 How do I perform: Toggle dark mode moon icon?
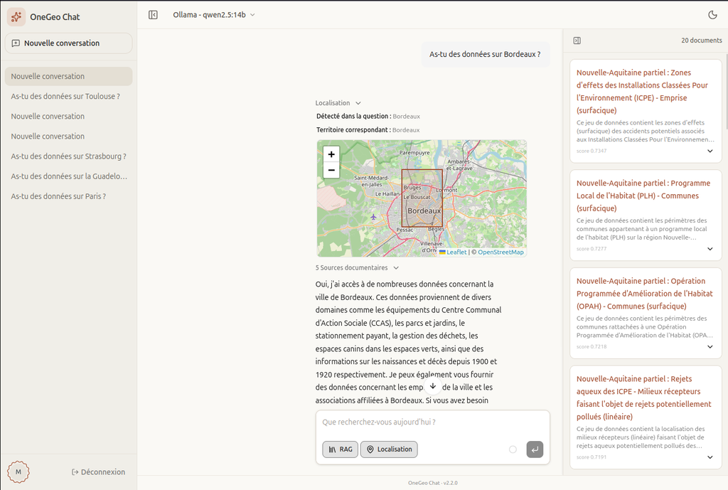point(712,15)
